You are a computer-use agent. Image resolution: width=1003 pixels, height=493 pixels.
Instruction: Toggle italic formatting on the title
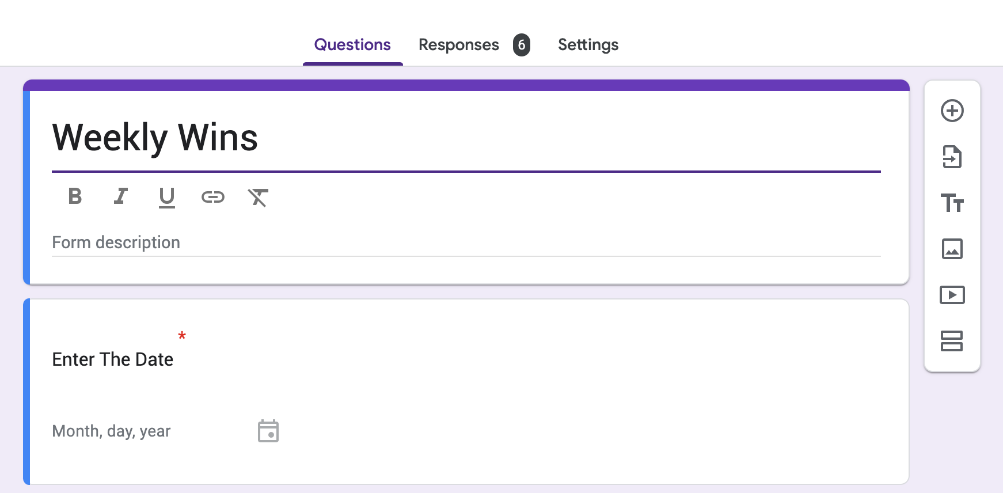pyautogui.click(x=120, y=196)
